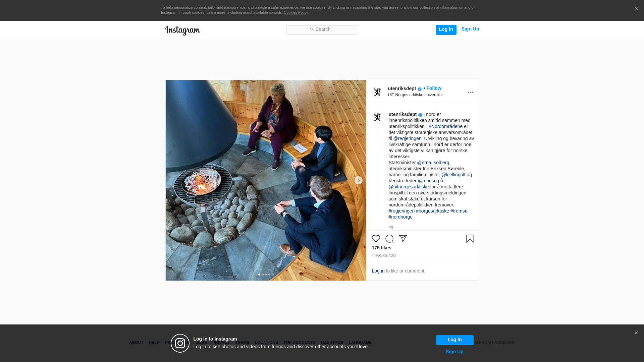Close the bottom Log In banner
644x362 pixels.
[636, 333]
